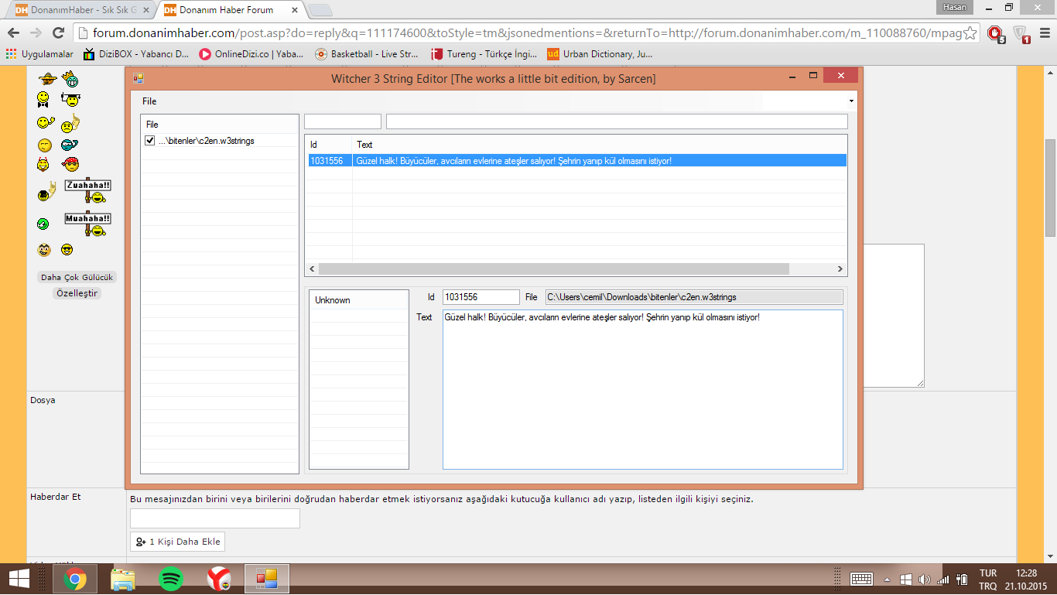
Task: Open the Basketball - Live Str... bookmark
Action: tap(367, 54)
